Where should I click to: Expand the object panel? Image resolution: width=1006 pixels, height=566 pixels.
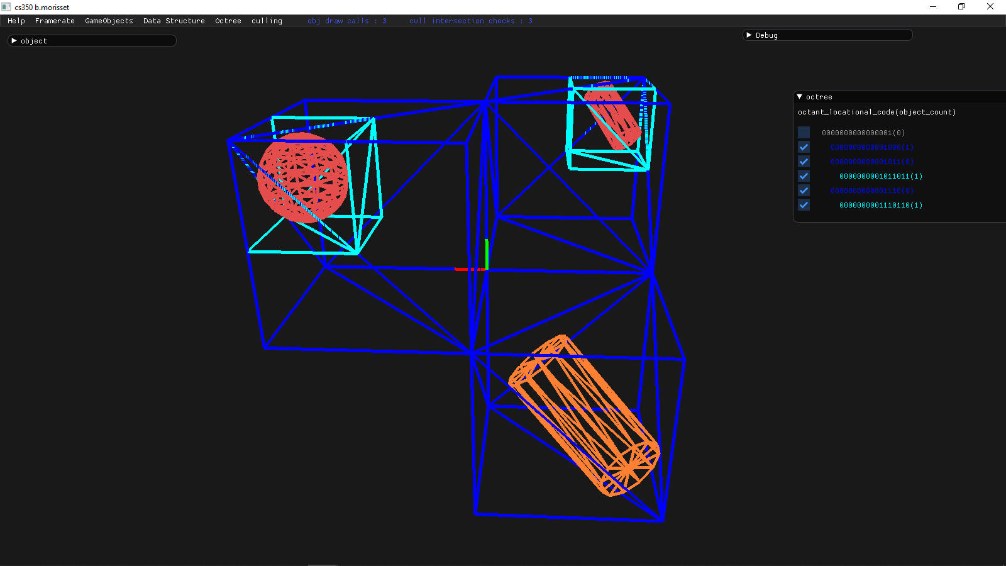coord(14,41)
